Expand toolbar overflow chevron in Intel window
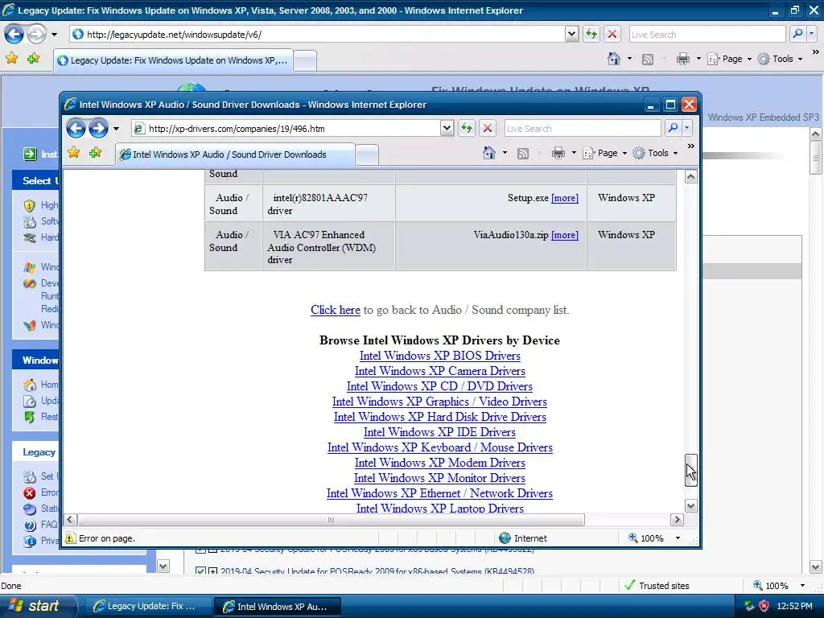 pos(691,146)
